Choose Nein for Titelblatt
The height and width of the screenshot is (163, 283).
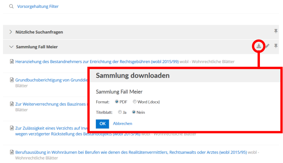[x=134, y=112]
